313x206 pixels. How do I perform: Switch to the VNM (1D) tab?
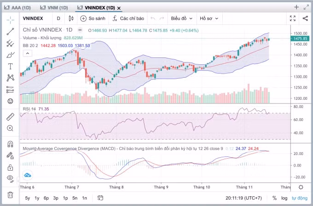tap(54, 8)
